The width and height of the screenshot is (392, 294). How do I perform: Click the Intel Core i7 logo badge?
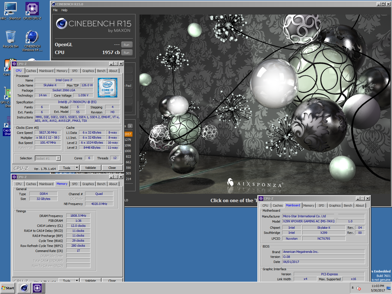108,88
